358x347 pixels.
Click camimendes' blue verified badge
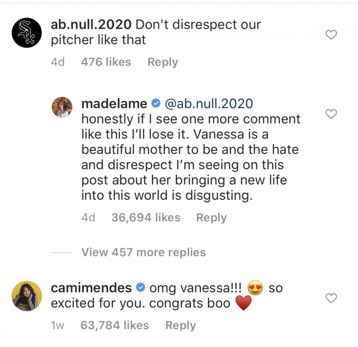[141, 287]
